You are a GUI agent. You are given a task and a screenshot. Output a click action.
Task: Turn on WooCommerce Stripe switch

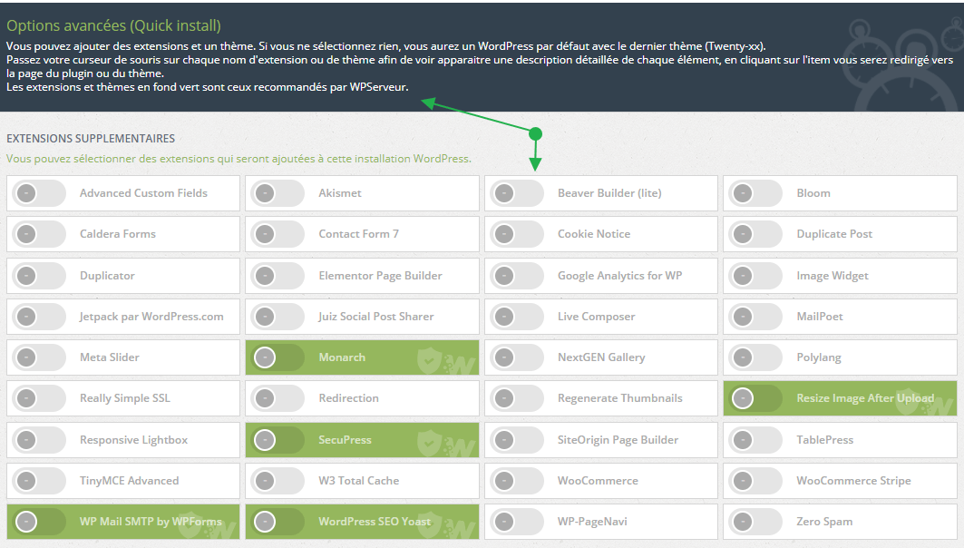(x=755, y=480)
